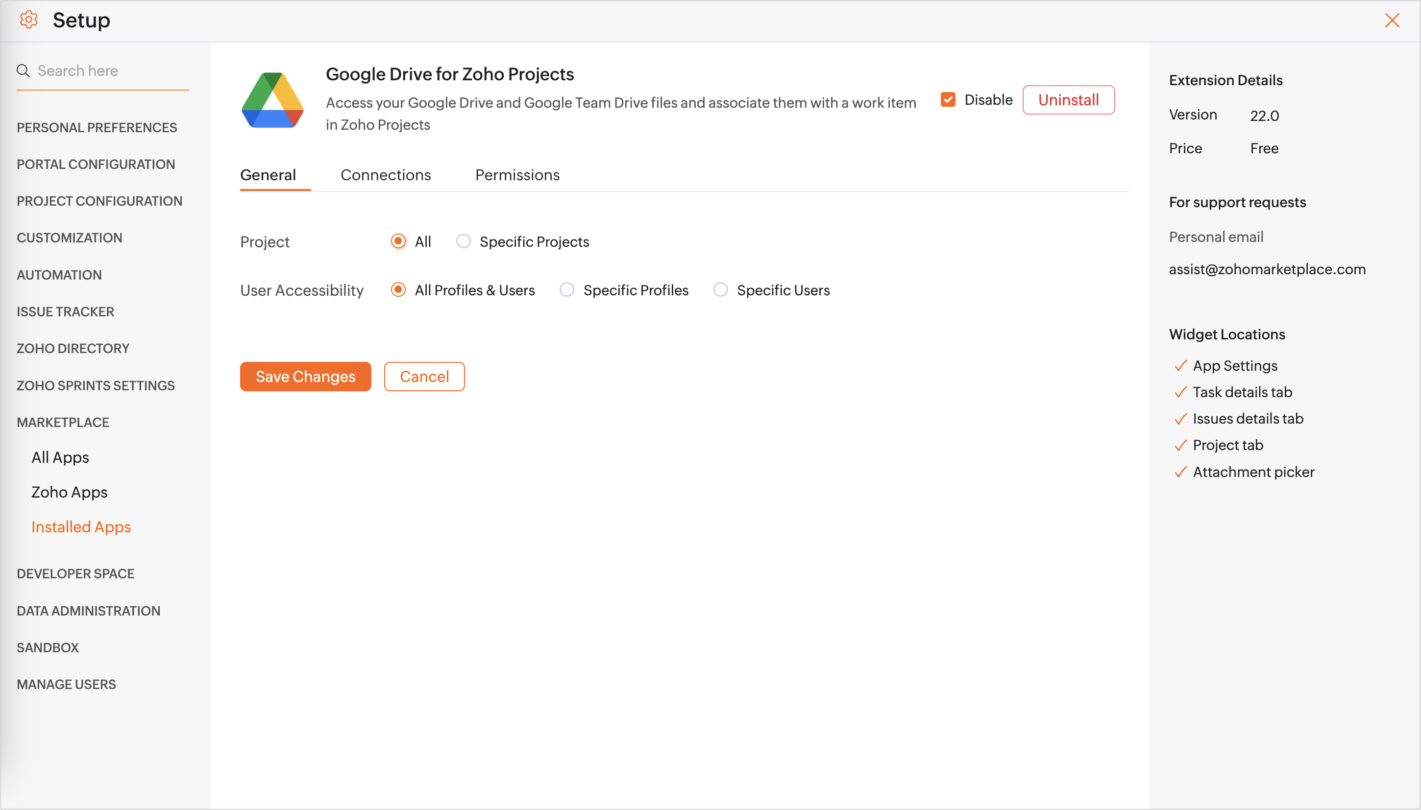Click the search magnifier icon
The image size is (1421, 810).
click(23, 71)
